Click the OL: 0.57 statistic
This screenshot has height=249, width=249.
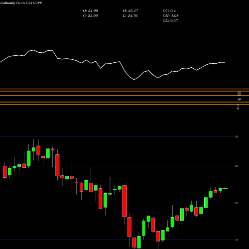coord(170,21)
